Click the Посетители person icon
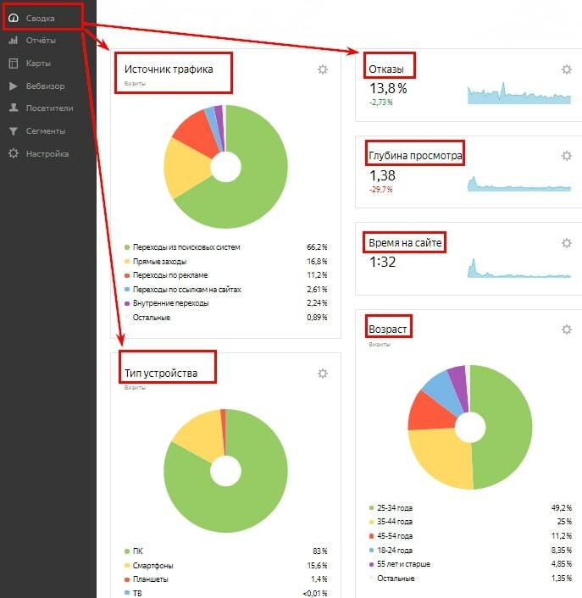Image resolution: width=582 pixels, height=598 pixels. point(14,108)
